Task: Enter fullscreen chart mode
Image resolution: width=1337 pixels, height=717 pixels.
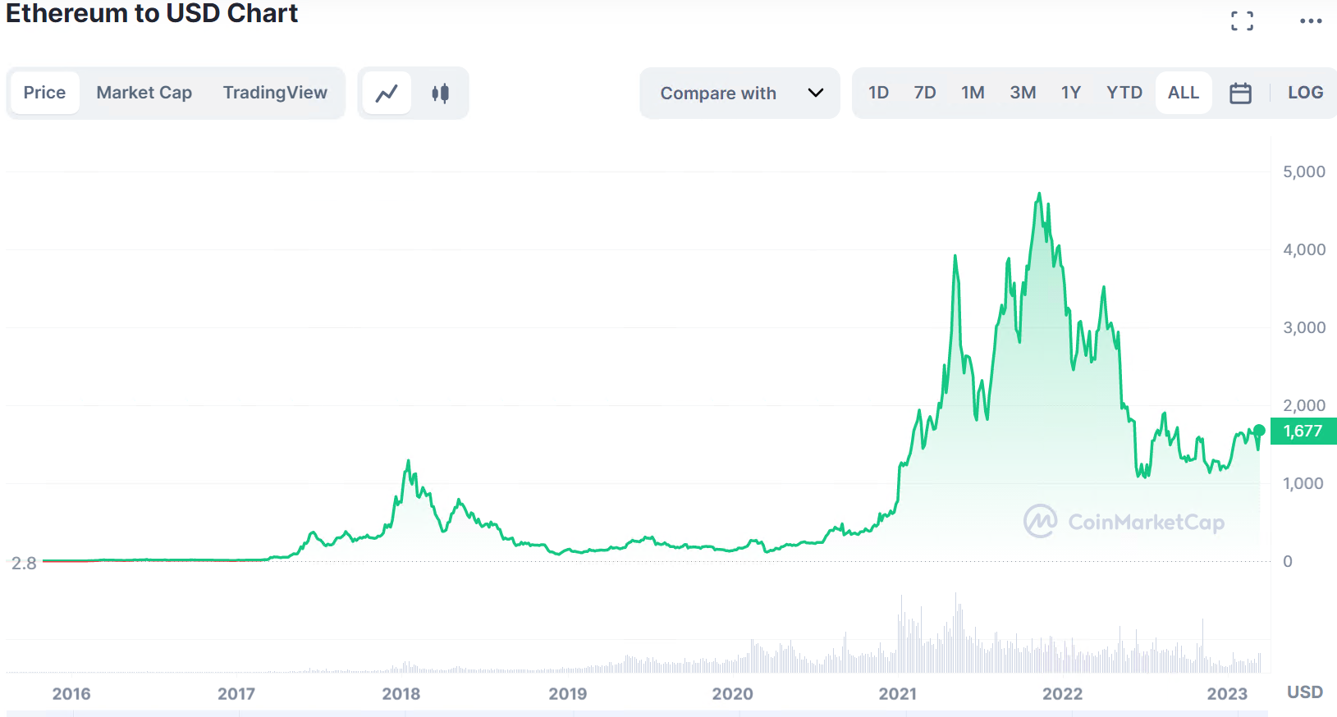Action: pyautogui.click(x=1242, y=21)
